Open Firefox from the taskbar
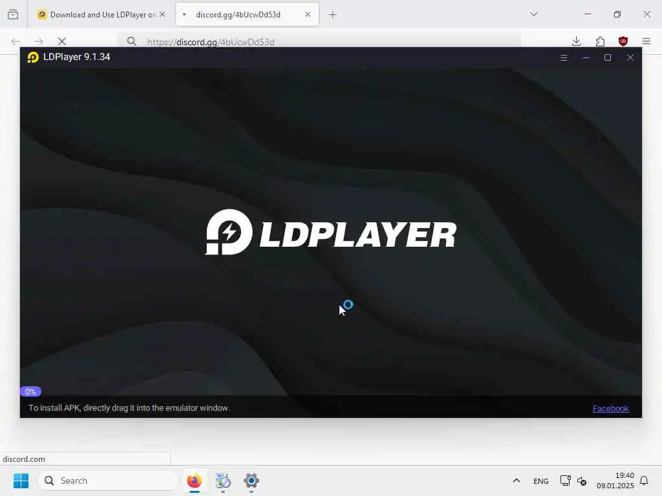 [194, 480]
